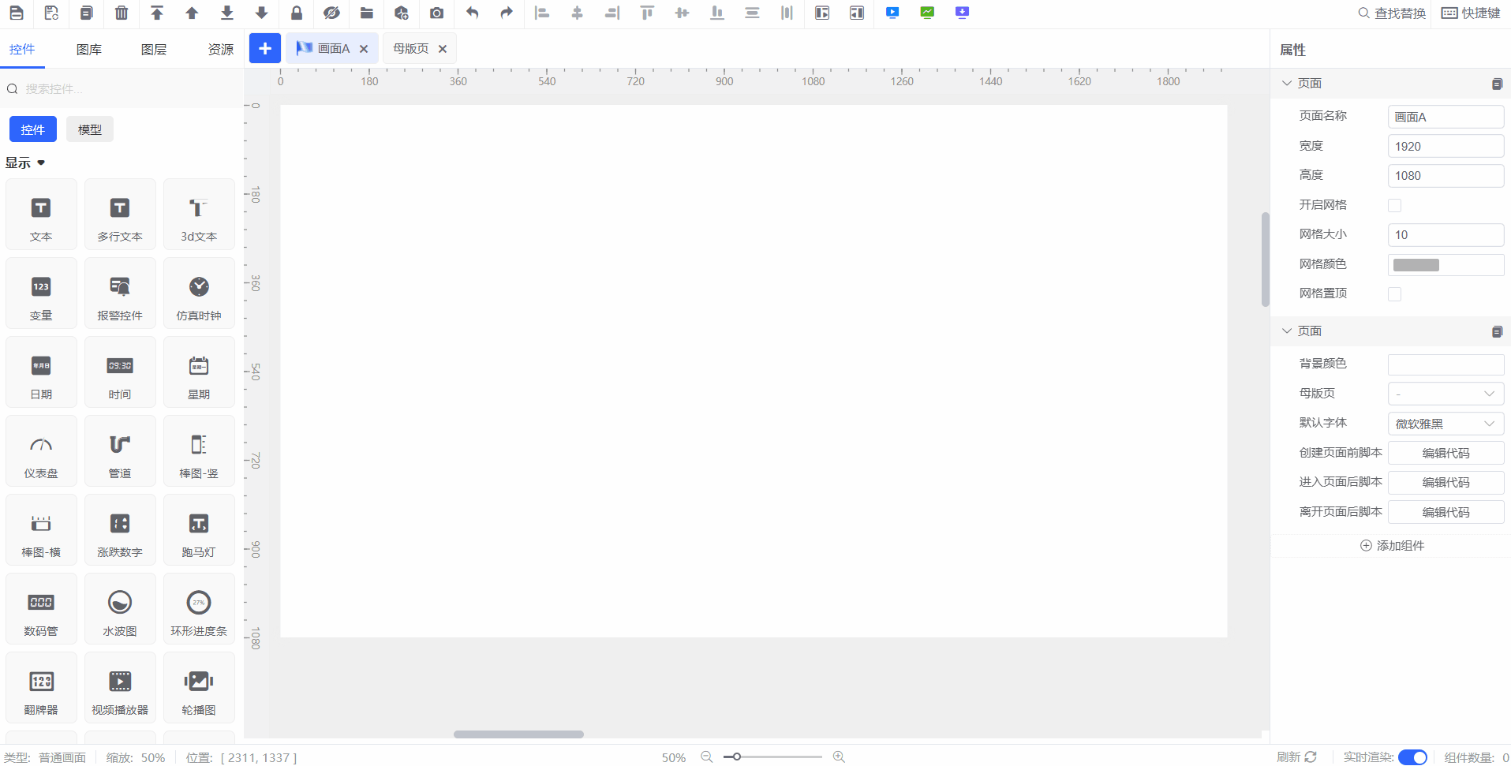Select the 水波图 widget

[x=120, y=609]
